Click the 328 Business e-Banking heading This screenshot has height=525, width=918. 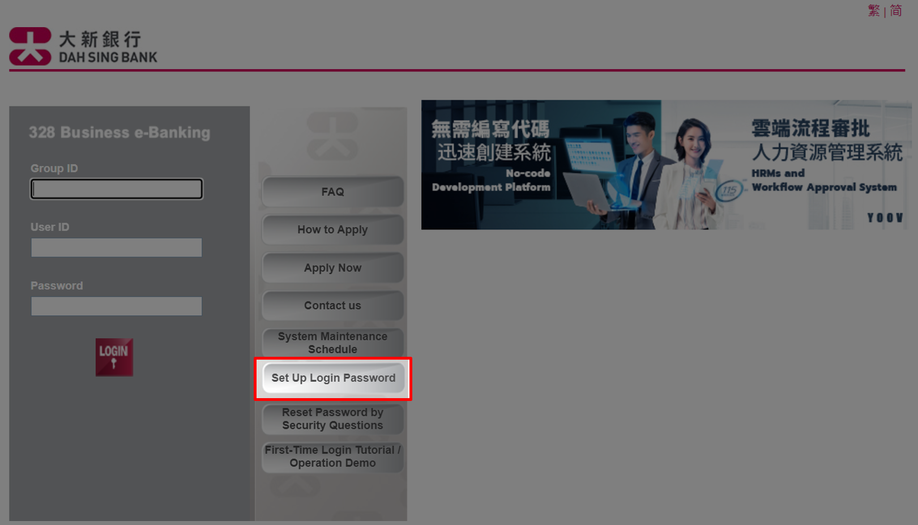click(119, 133)
